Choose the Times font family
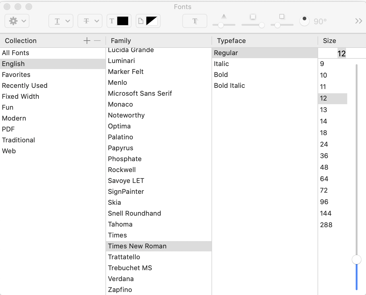The width and height of the screenshot is (366, 295). coord(159,235)
